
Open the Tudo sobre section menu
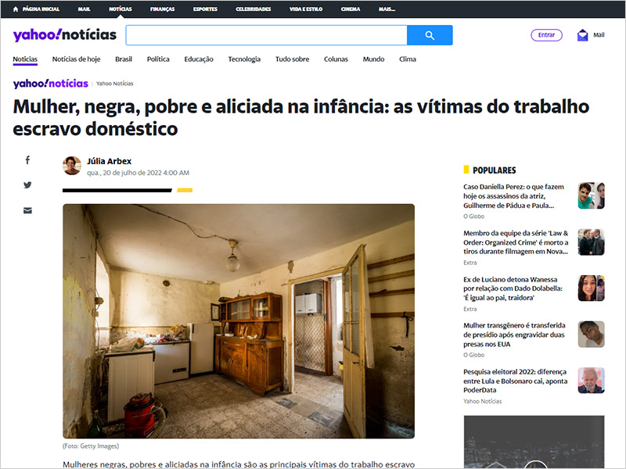coord(292,59)
